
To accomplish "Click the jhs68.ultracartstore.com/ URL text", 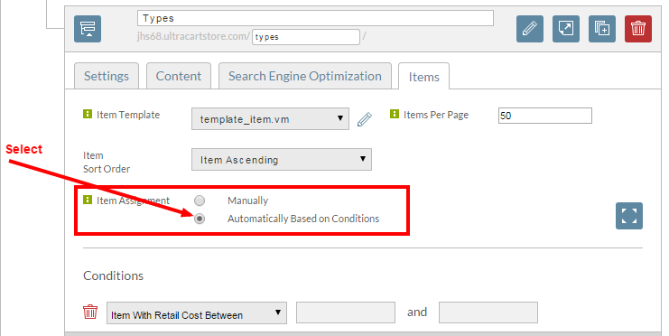I will pyautogui.click(x=193, y=36).
